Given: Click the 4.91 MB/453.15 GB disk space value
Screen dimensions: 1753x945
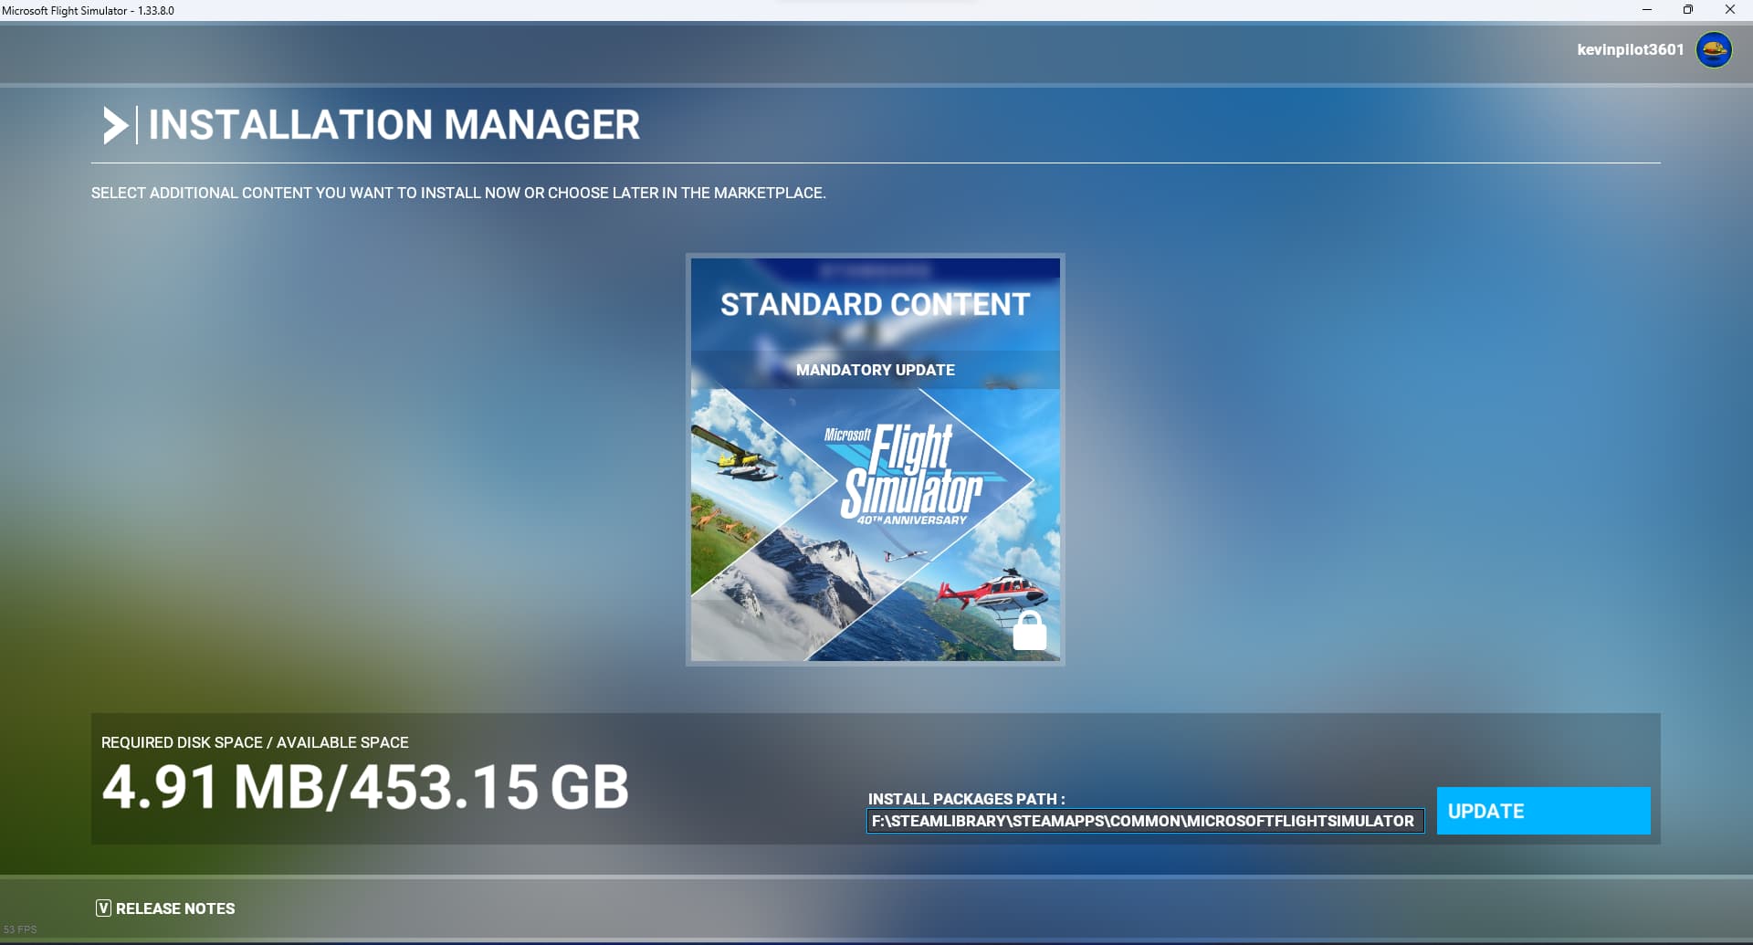Looking at the screenshot, I should tap(365, 787).
